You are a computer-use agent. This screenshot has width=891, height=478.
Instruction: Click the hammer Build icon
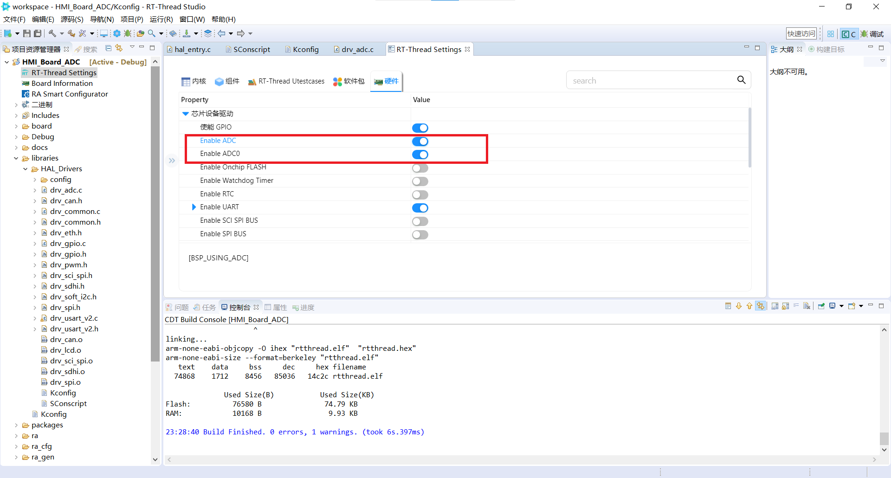52,33
